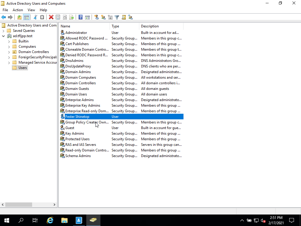Toggle the Show/Hide Action Pane icon

87,17
